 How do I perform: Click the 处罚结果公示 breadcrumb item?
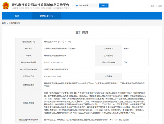[x=14, y=23]
